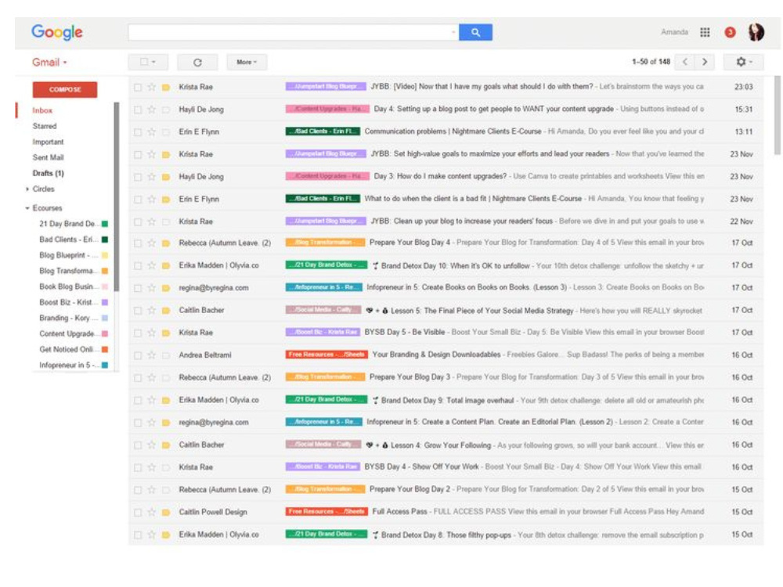Star the Prepare Your Blog Day 2 email
783x587 pixels.
tap(151, 490)
